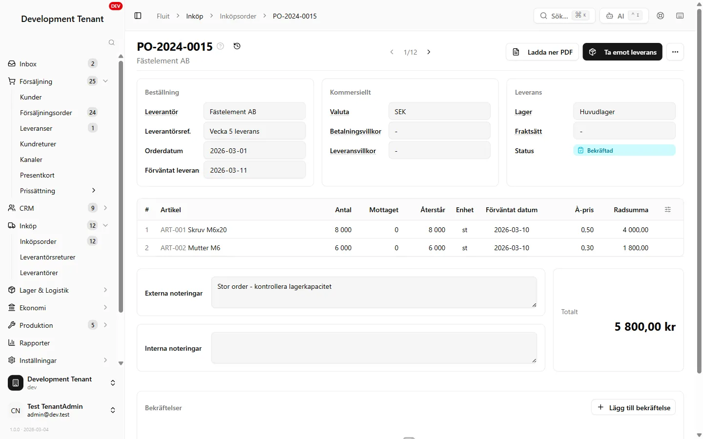Image resolution: width=703 pixels, height=439 pixels.
Task: Click the help icon beside order title
Action: point(220,46)
